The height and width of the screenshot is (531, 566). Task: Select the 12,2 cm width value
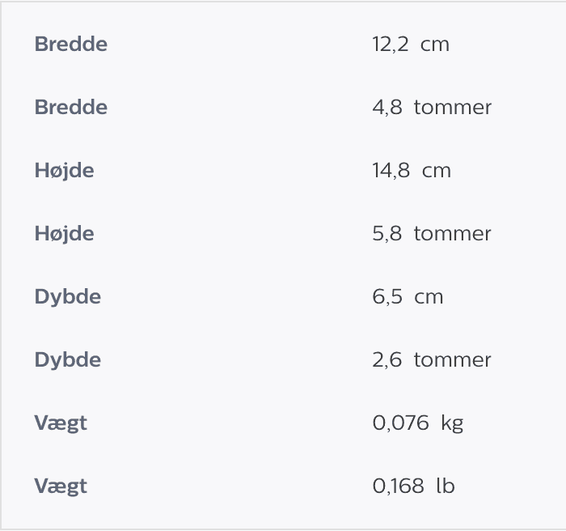(411, 45)
